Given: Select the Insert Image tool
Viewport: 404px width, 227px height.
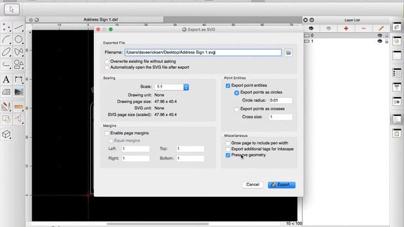Looking at the screenshot, I should click(18, 92).
